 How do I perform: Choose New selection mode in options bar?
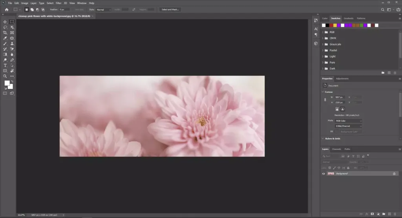26,10
